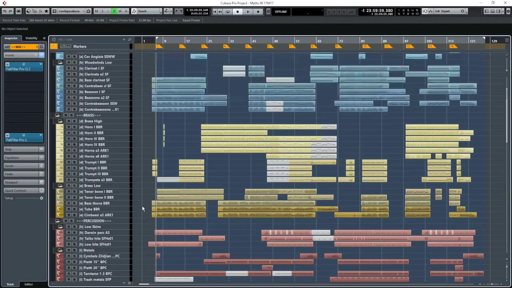
Task: Click the Undo arrow in toolbar
Action: pyautogui.click(x=4, y=11)
